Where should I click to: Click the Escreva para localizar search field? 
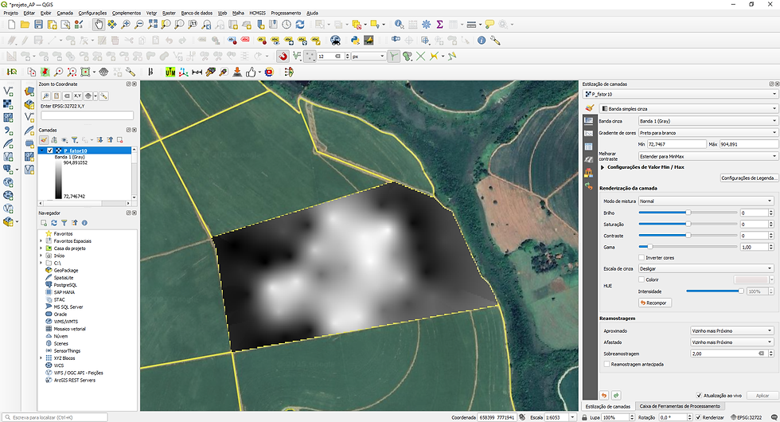55,417
